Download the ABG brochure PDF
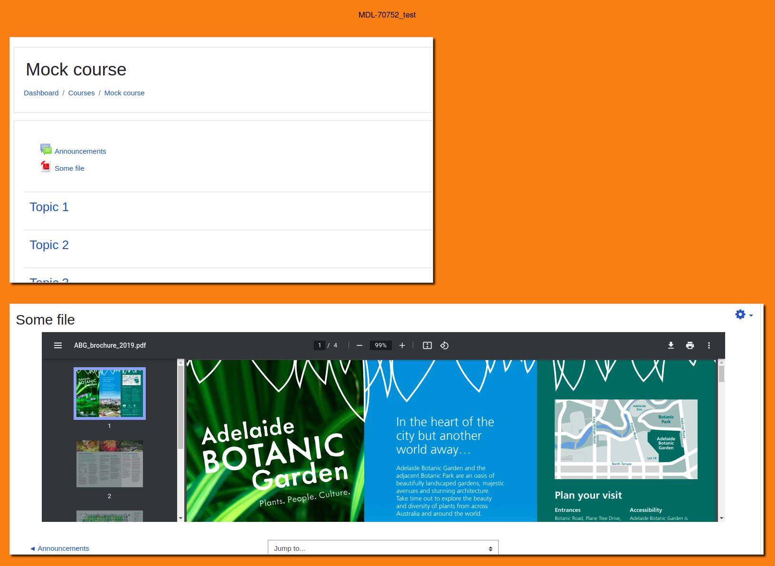The width and height of the screenshot is (775, 566). point(671,345)
